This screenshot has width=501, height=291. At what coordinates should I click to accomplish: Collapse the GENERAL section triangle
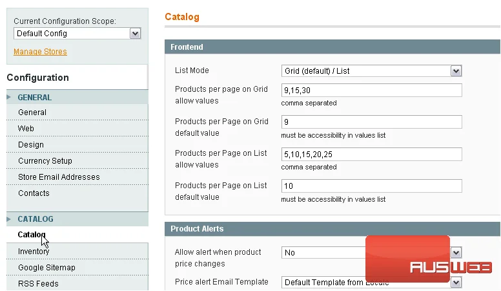click(x=9, y=97)
